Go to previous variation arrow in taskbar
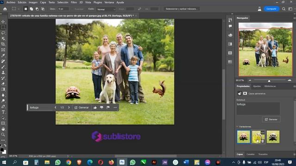Screen dimensions: 296x166 [x=55, y=107]
